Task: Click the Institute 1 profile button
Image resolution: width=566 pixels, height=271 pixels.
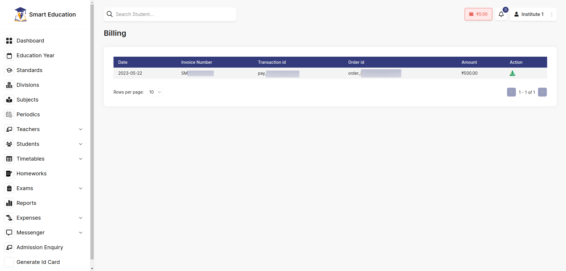Action: (533, 14)
